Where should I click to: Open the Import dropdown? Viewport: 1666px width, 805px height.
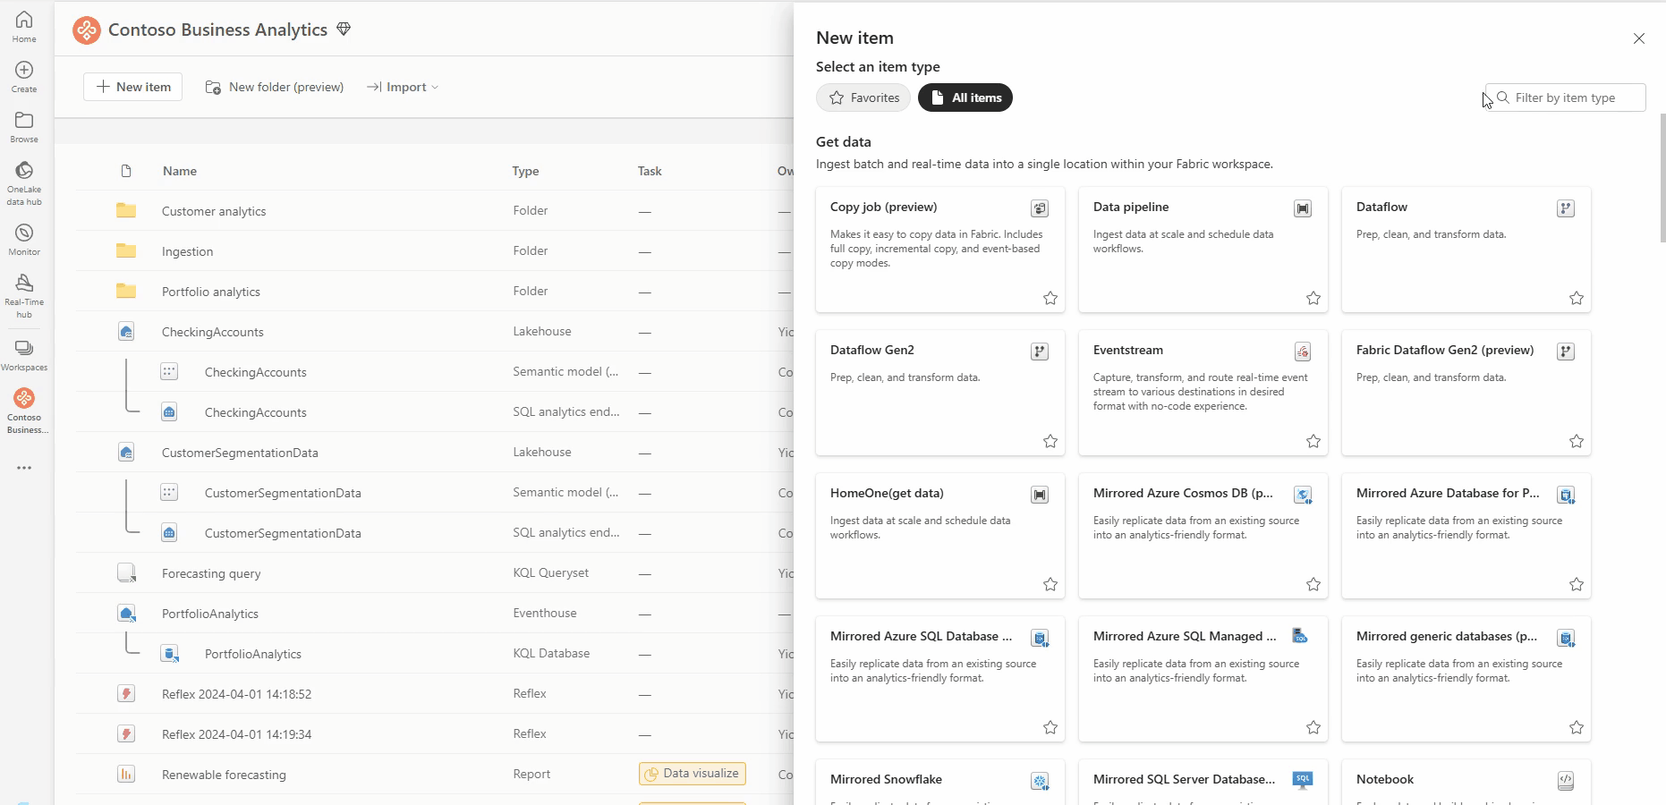[403, 87]
